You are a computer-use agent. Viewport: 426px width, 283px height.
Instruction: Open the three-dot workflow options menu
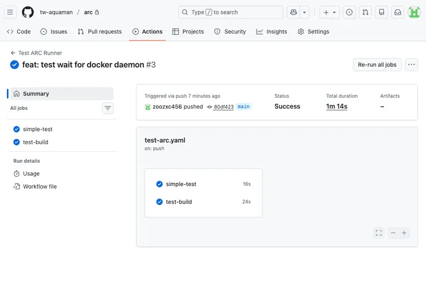[411, 64]
